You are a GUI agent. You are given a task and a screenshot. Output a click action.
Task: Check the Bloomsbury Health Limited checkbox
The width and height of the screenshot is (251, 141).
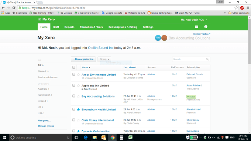[x=73, y=110]
